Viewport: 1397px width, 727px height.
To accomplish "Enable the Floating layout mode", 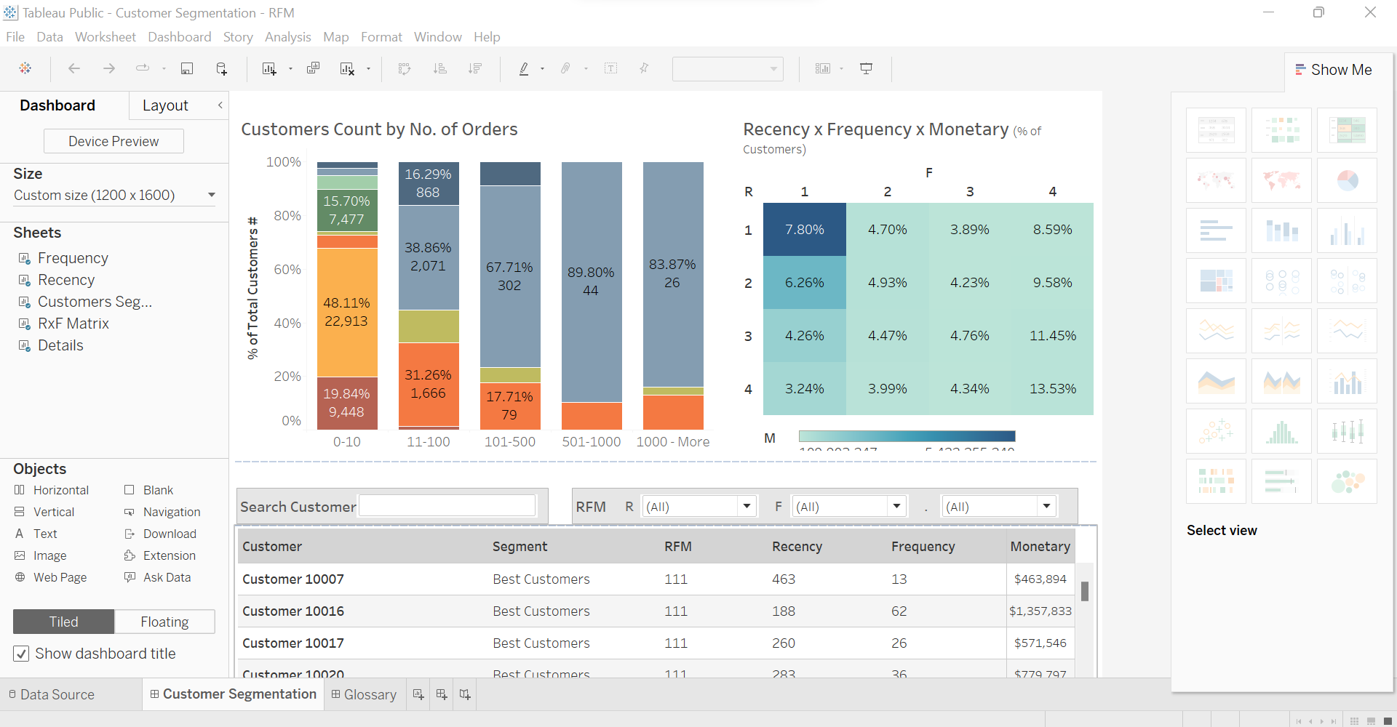I will point(164,622).
